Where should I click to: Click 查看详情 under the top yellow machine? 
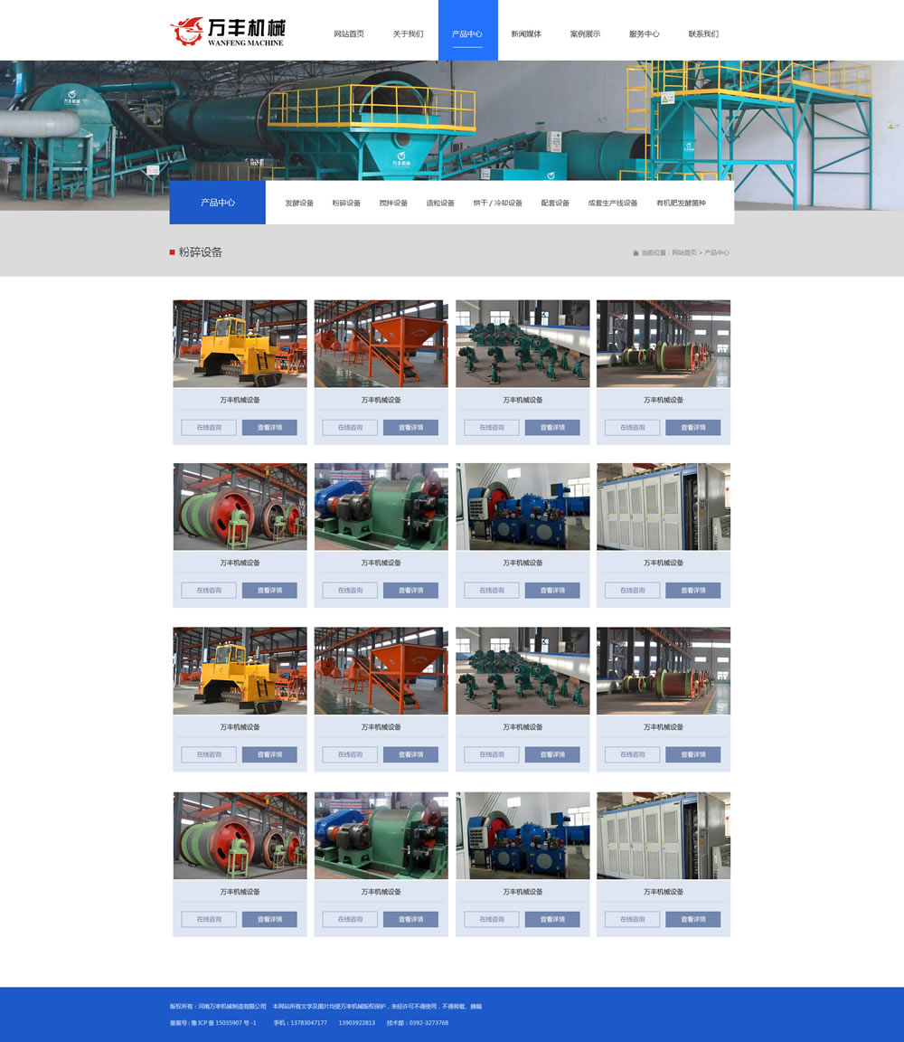[269, 428]
